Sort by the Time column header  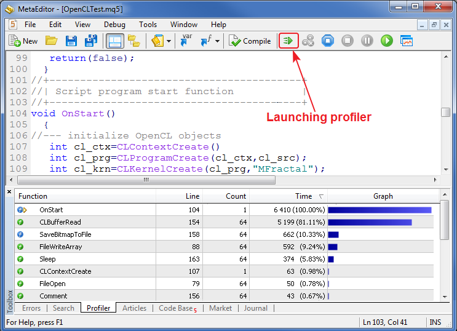(x=288, y=196)
